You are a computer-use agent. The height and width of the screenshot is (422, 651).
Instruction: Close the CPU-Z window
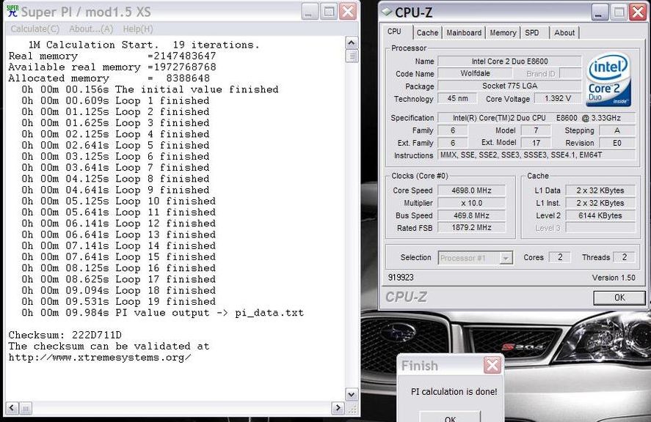[638, 12]
